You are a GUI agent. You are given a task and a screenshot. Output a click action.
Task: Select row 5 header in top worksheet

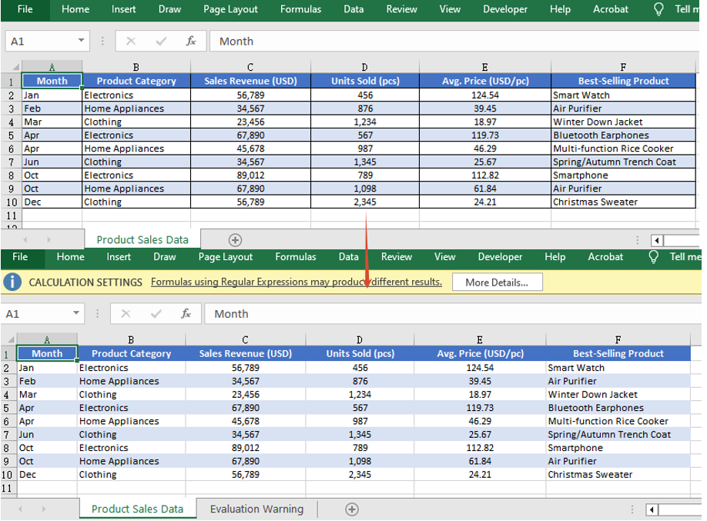(x=11, y=135)
